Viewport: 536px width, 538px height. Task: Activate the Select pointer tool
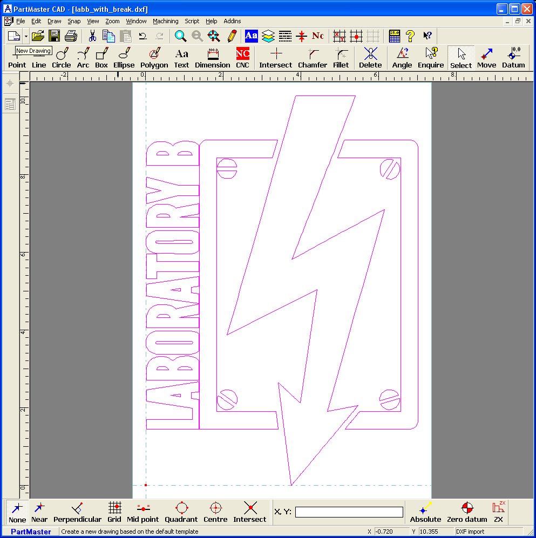pyautogui.click(x=461, y=58)
